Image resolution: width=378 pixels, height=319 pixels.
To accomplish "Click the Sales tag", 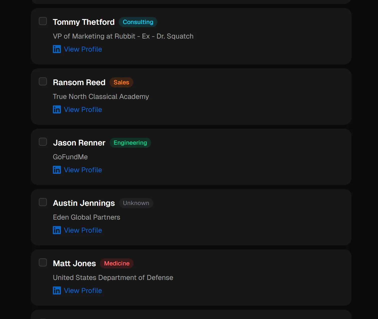I will pyautogui.click(x=121, y=82).
